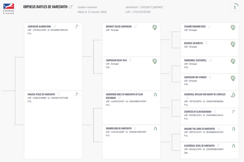Select Cloverdale Jewel de Hareswith entry
Image resolution: width=244 pixels, height=162 pixels.
point(199,146)
